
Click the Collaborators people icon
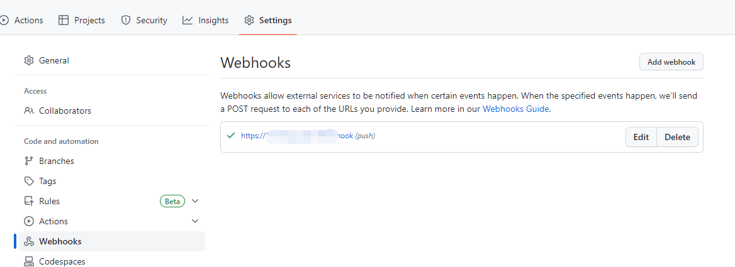[29, 111]
